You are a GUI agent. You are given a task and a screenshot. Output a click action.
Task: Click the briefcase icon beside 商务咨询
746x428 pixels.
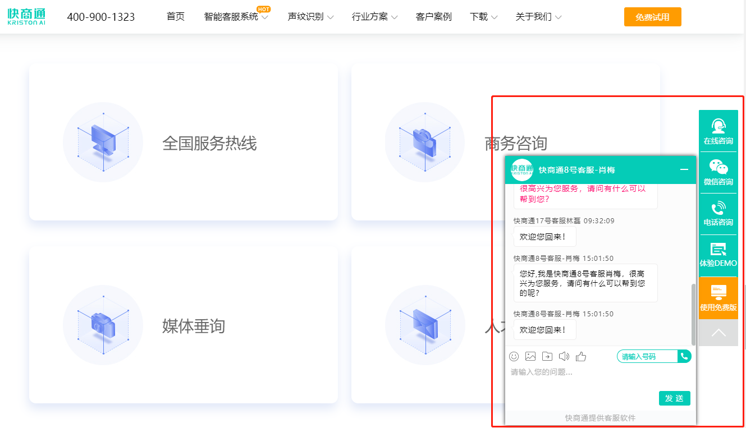tap(425, 142)
